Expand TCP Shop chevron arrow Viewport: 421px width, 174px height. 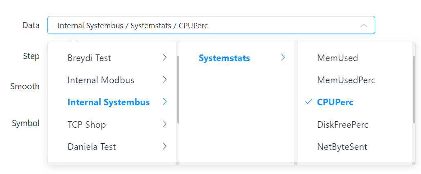click(x=164, y=124)
